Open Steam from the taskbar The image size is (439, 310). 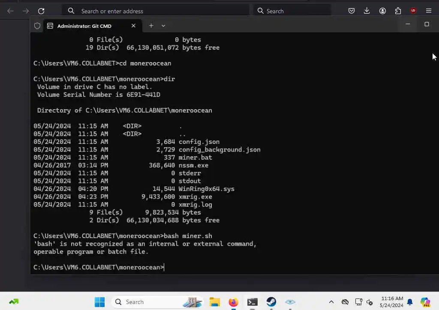(x=271, y=302)
